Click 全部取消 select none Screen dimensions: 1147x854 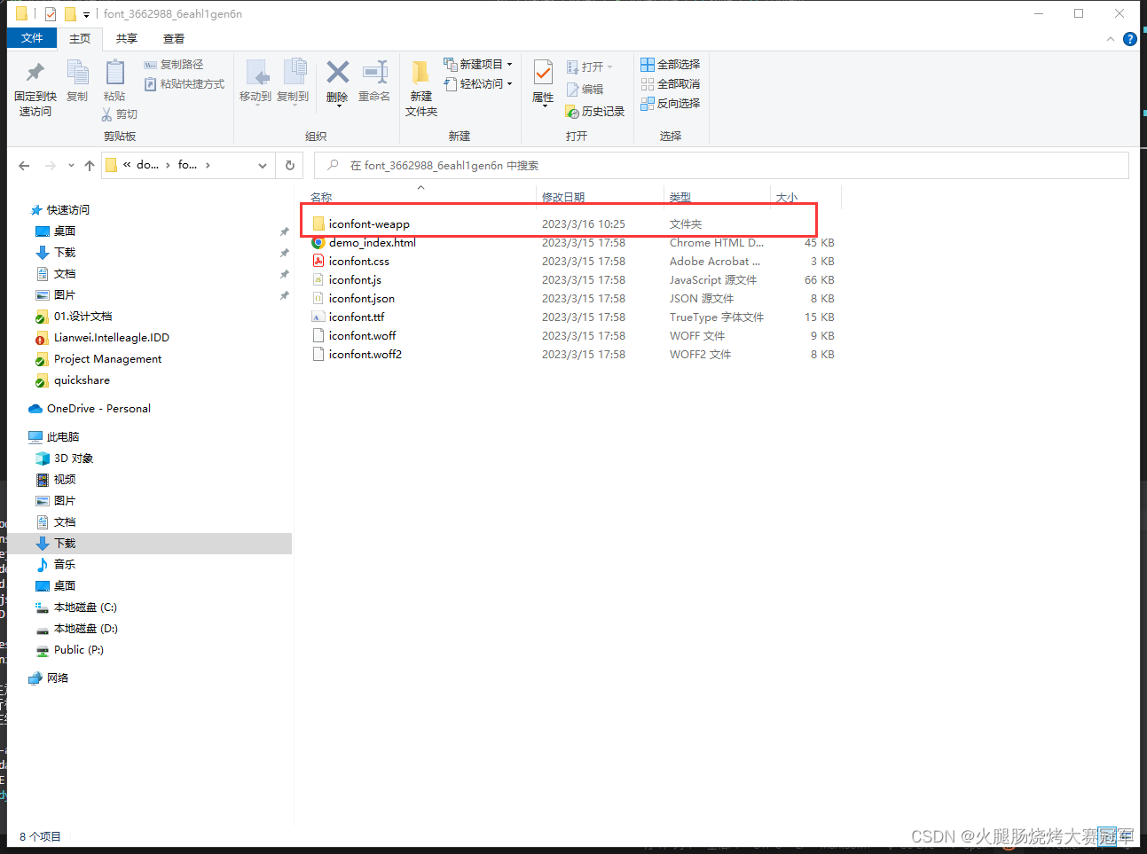coord(671,84)
